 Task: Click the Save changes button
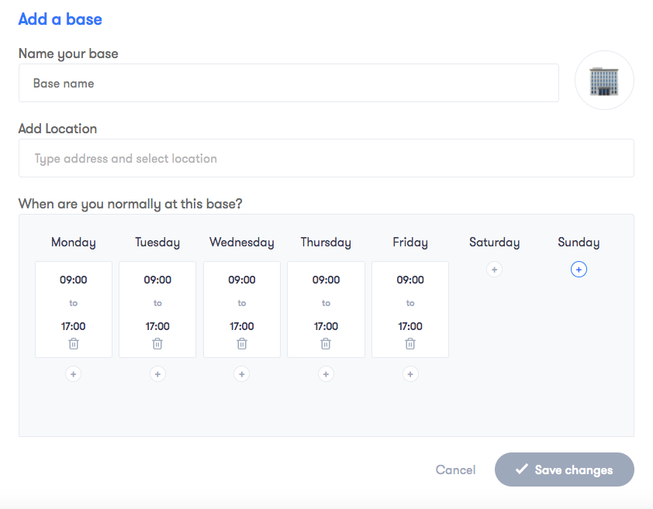pos(564,469)
